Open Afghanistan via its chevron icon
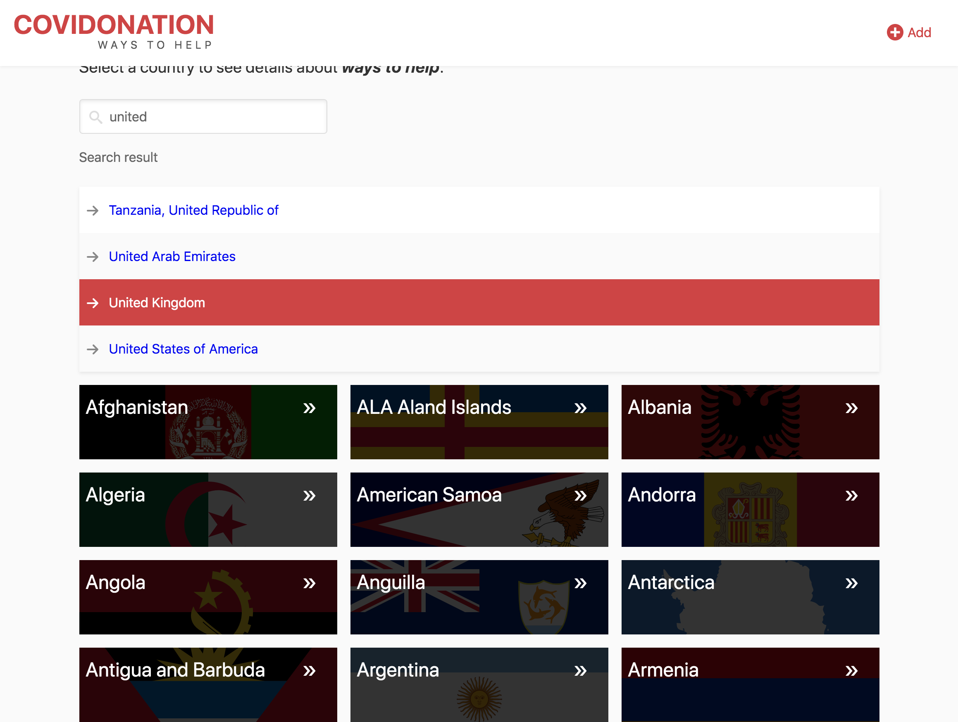 [x=309, y=407]
